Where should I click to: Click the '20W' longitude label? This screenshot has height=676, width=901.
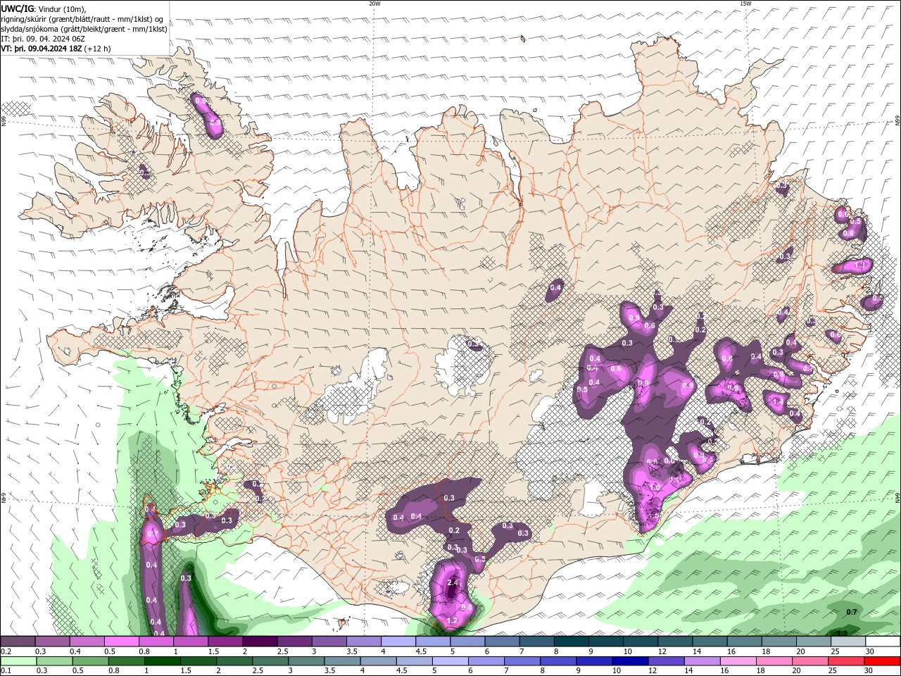tap(374, 4)
